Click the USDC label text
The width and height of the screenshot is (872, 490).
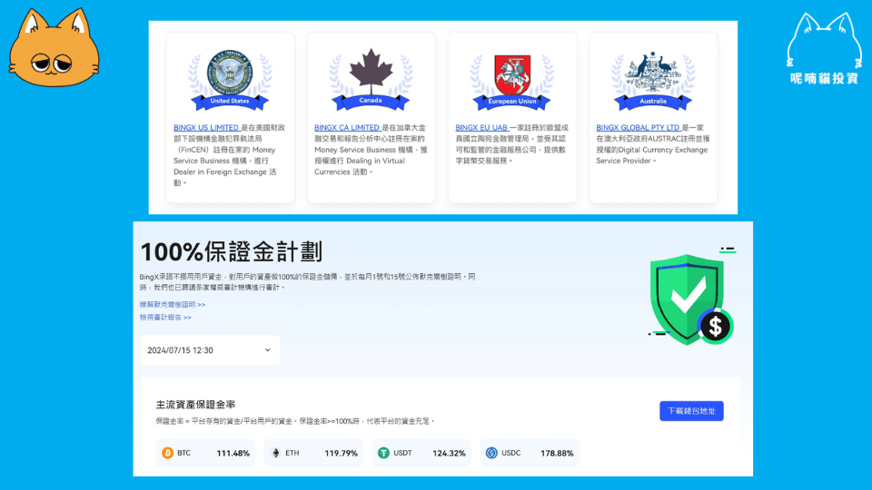(511, 453)
